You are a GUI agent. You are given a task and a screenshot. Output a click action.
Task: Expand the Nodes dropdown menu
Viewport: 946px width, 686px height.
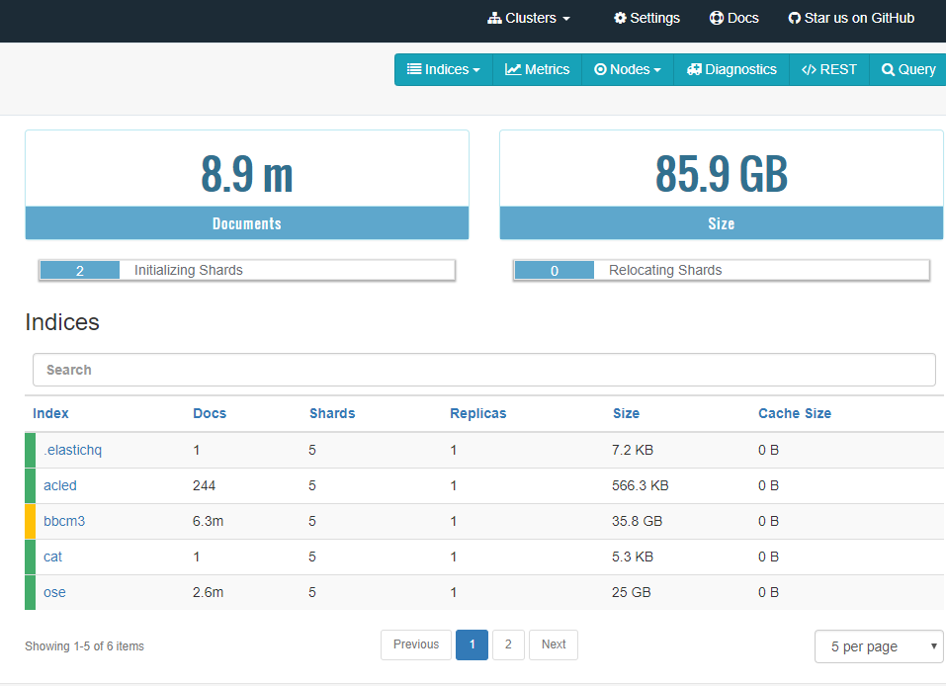[x=627, y=69]
